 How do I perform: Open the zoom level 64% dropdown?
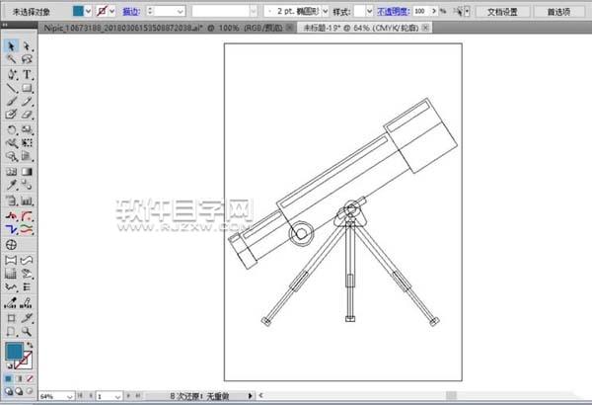(x=69, y=397)
